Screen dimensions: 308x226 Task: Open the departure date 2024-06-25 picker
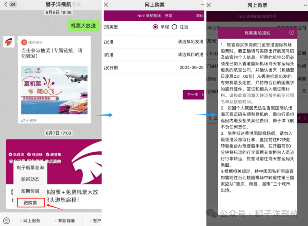tap(154, 67)
